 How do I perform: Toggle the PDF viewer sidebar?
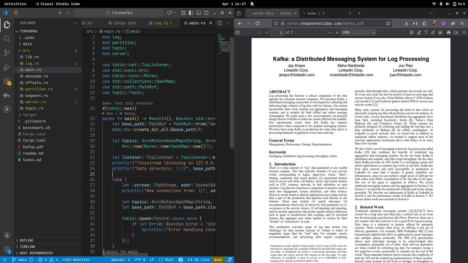238,32
